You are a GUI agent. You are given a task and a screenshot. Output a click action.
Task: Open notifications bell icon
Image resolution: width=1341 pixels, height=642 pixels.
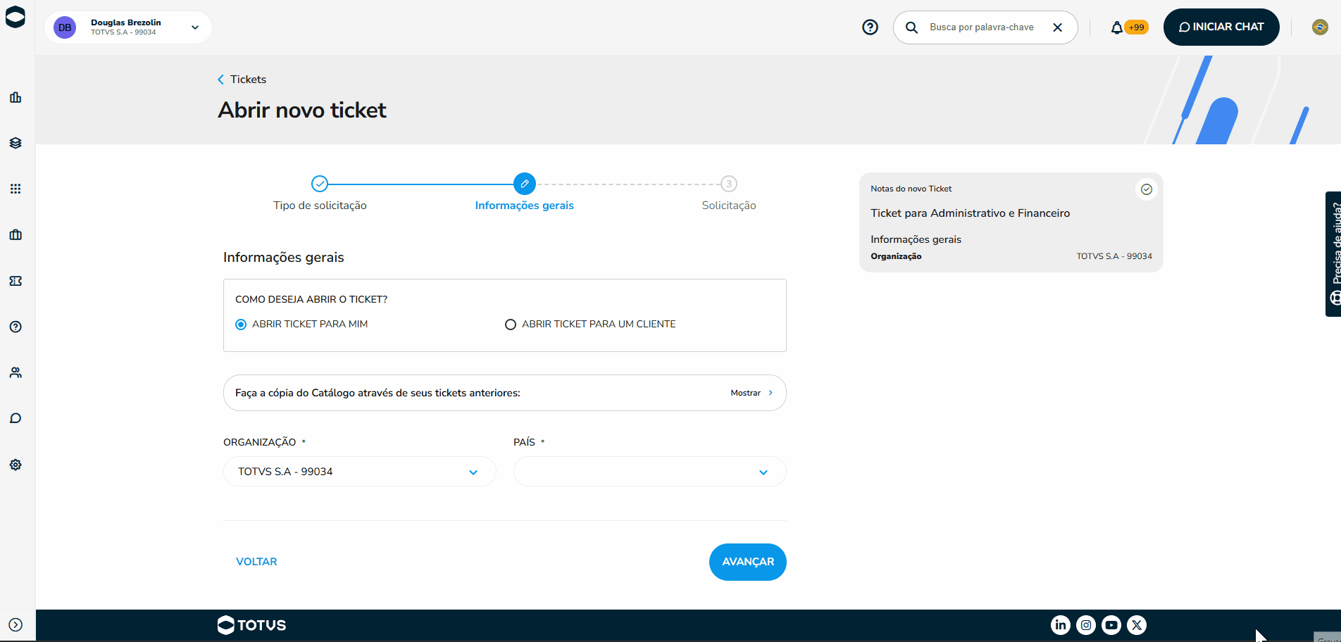click(x=1117, y=27)
